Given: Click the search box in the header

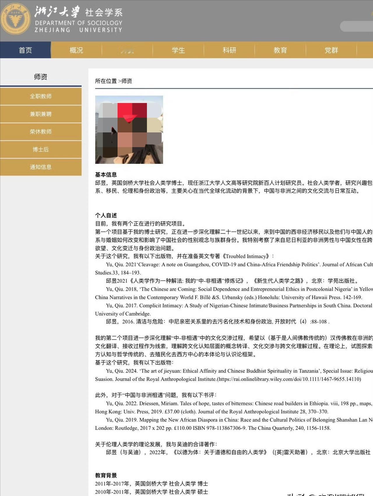Looking at the screenshot, I should click(356, 26).
